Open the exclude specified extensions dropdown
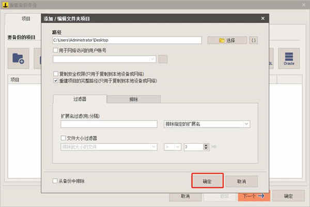This screenshot has width=310, height=207. click(207, 124)
